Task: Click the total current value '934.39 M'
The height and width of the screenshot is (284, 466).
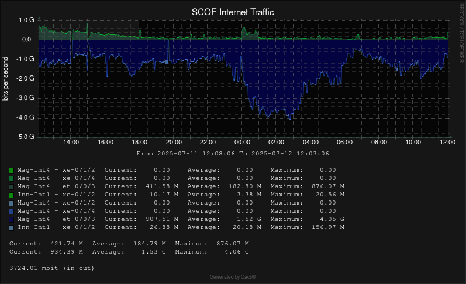Action: [67, 252]
